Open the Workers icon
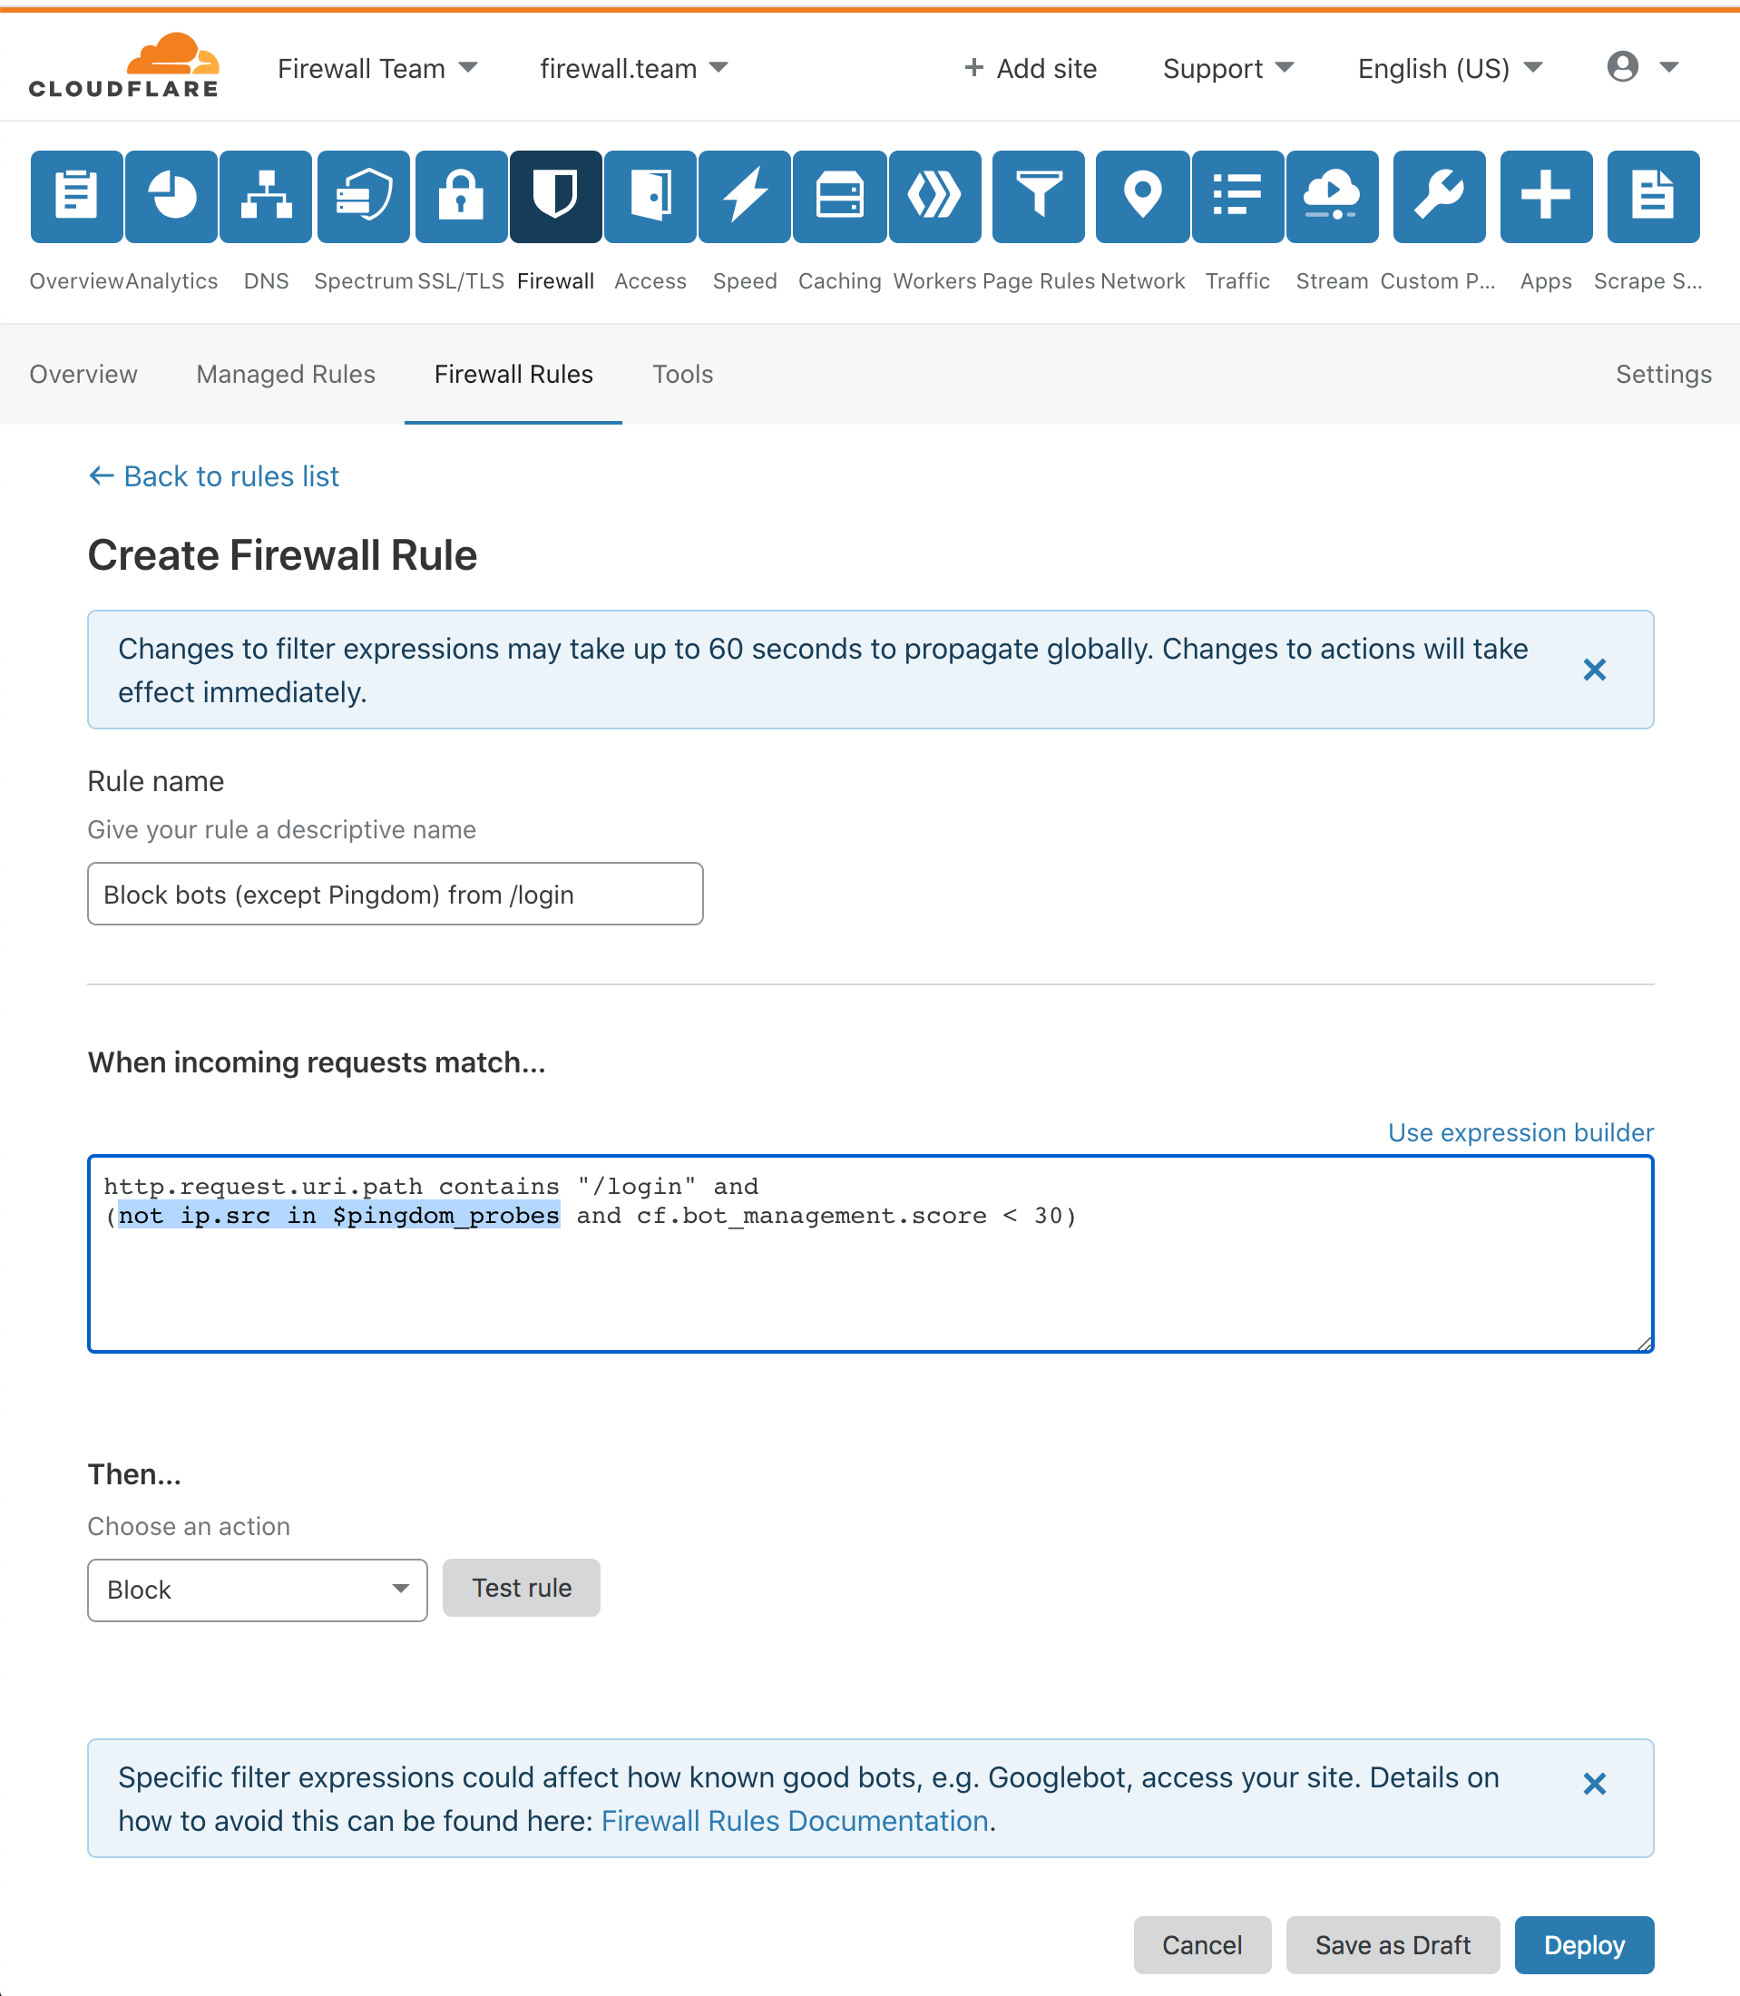1740x1996 pixels. coord(935,196)
